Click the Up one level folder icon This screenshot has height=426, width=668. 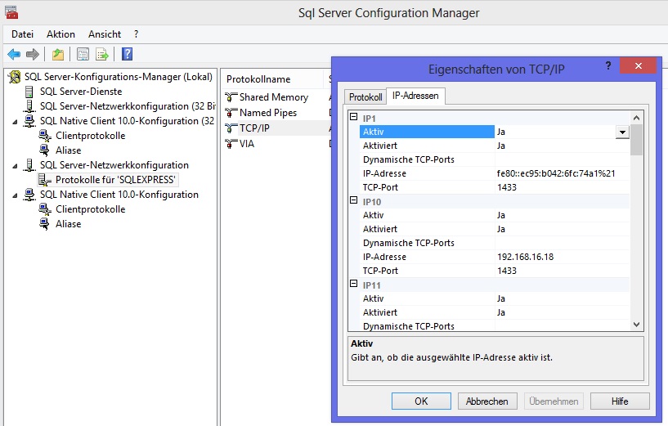click(x=58, y=54)
